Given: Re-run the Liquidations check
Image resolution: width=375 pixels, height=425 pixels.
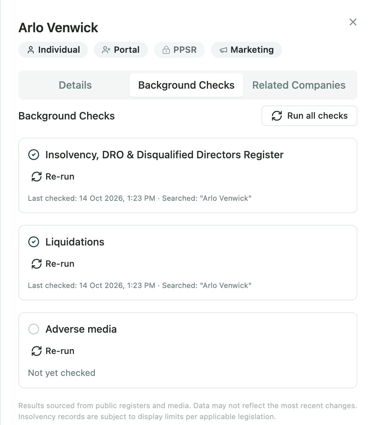Looking at the screenshot, I should (x=53, y=264).
